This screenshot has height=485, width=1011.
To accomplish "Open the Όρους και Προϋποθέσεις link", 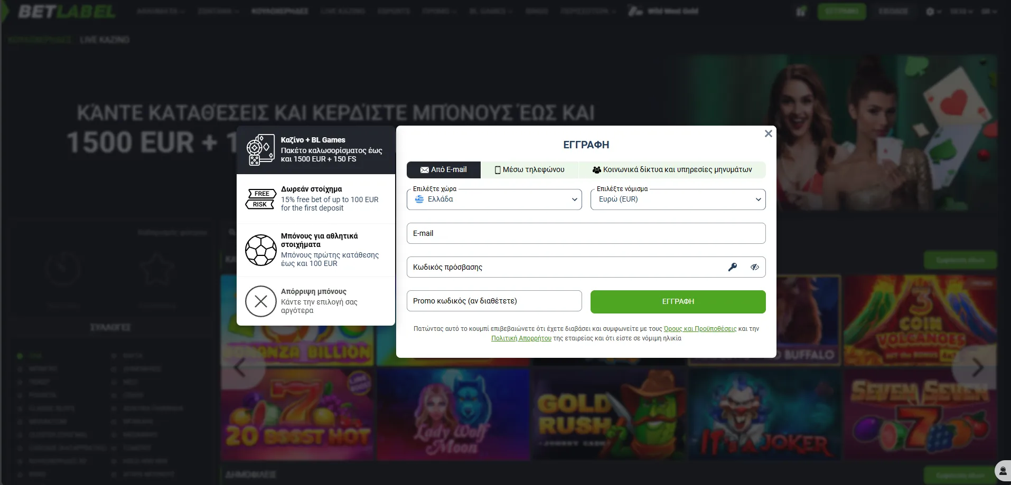I will pos(700,328).
